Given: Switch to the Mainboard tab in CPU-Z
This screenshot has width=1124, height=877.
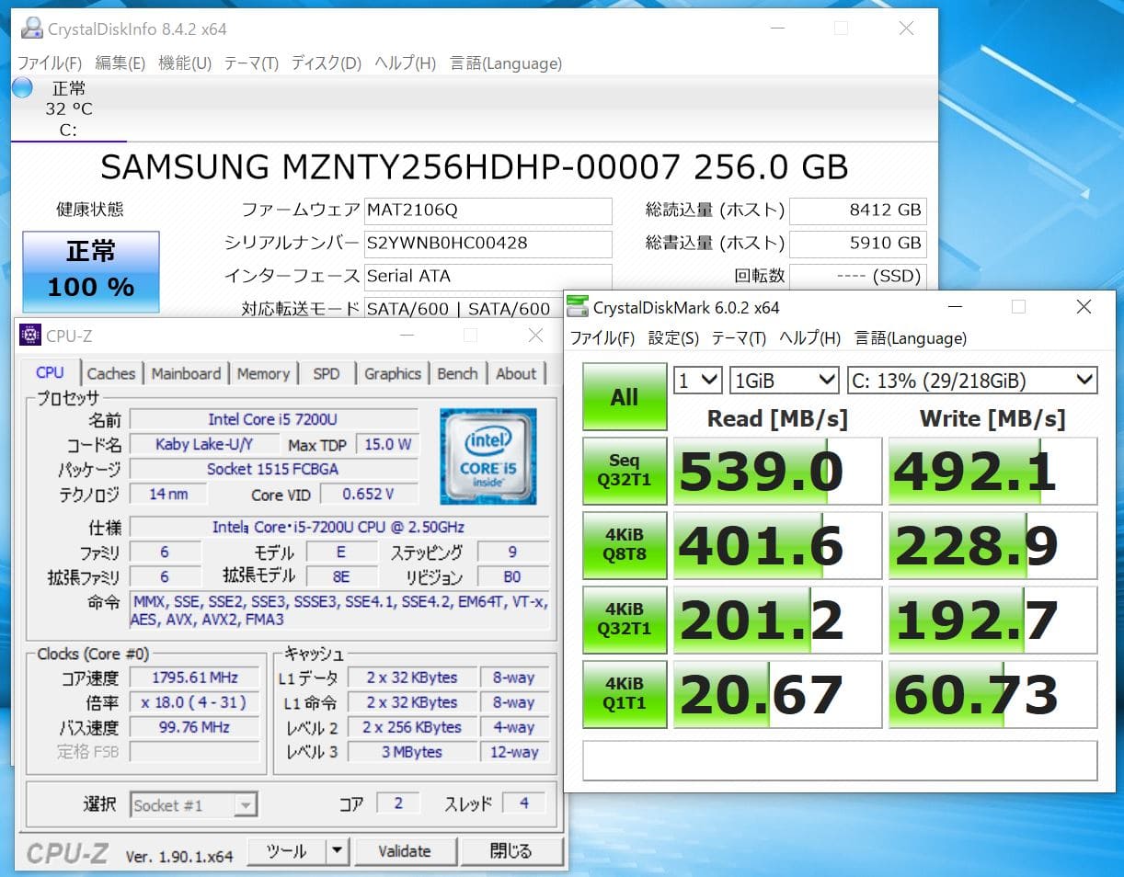Looking at the screenshot, I should coord(186,373).
